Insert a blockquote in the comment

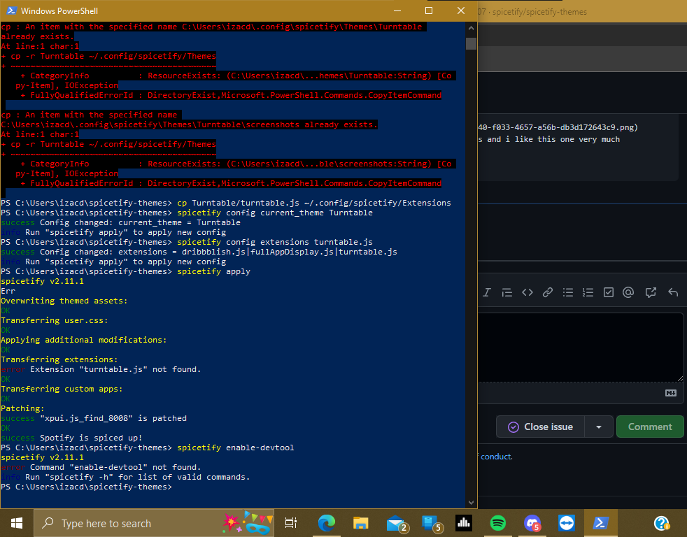coord(507,292)
